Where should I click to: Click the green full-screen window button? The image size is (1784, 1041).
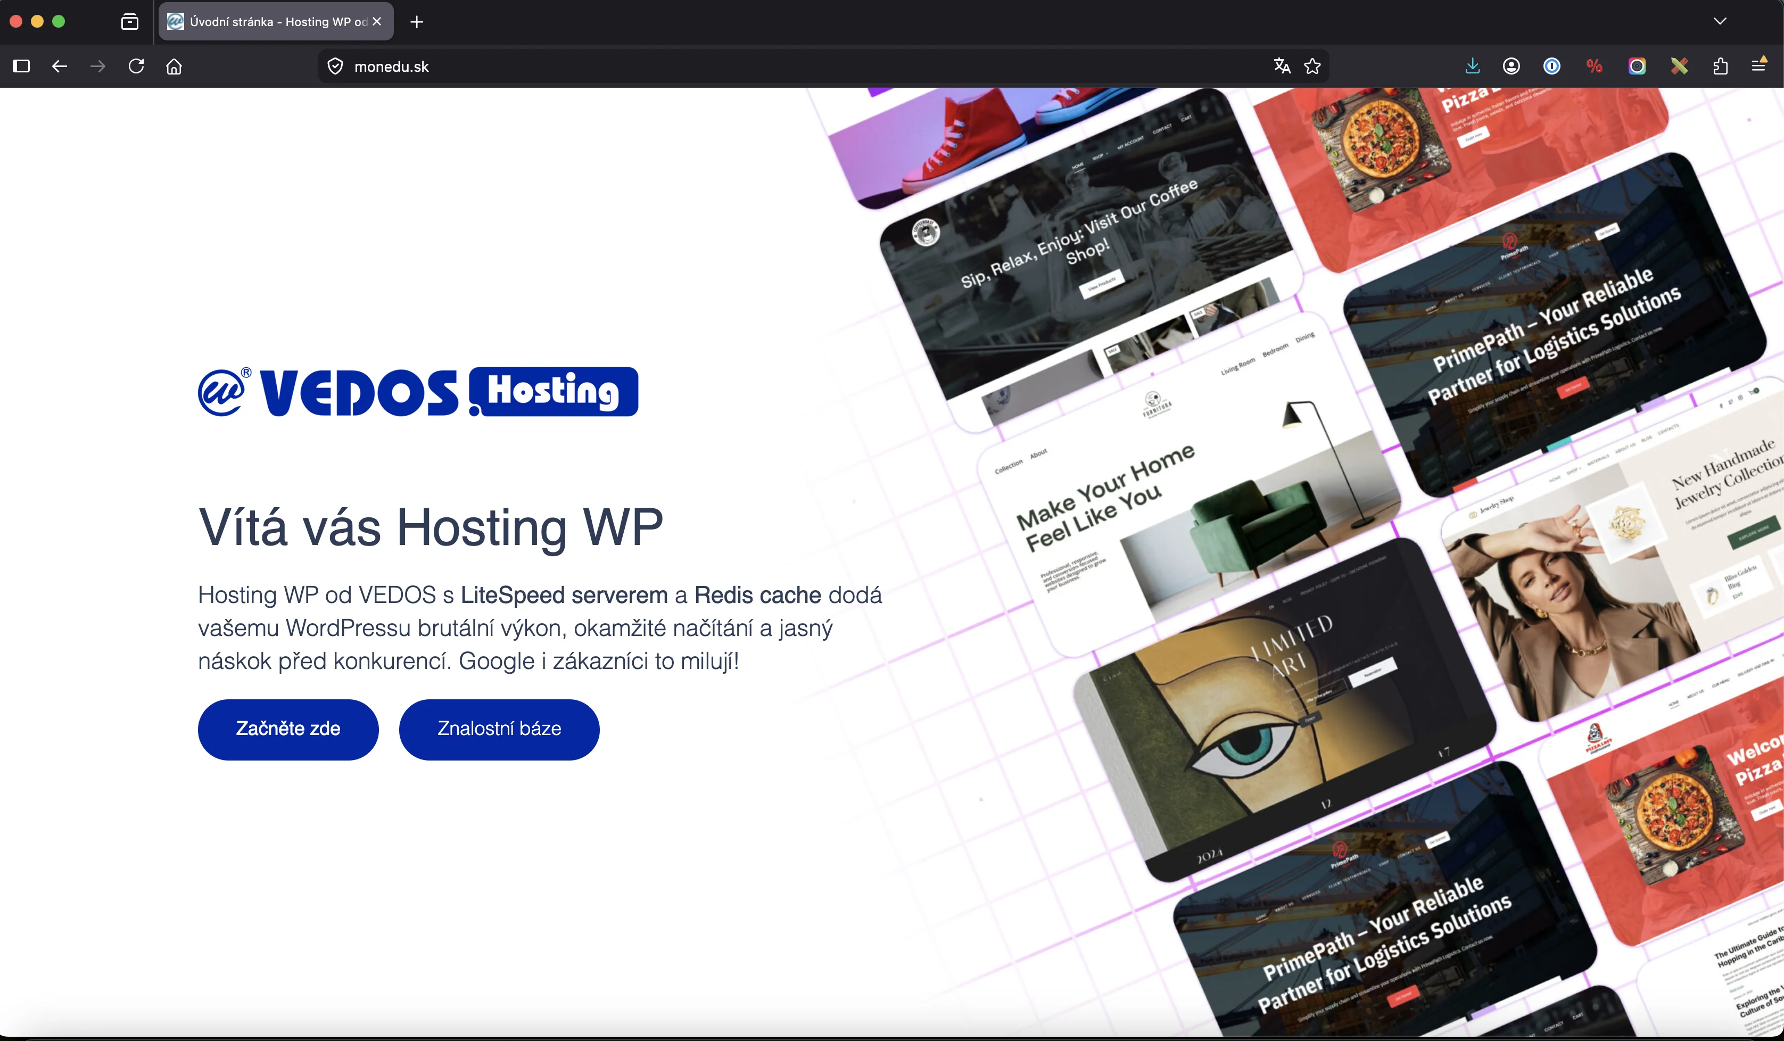point(59,21)
